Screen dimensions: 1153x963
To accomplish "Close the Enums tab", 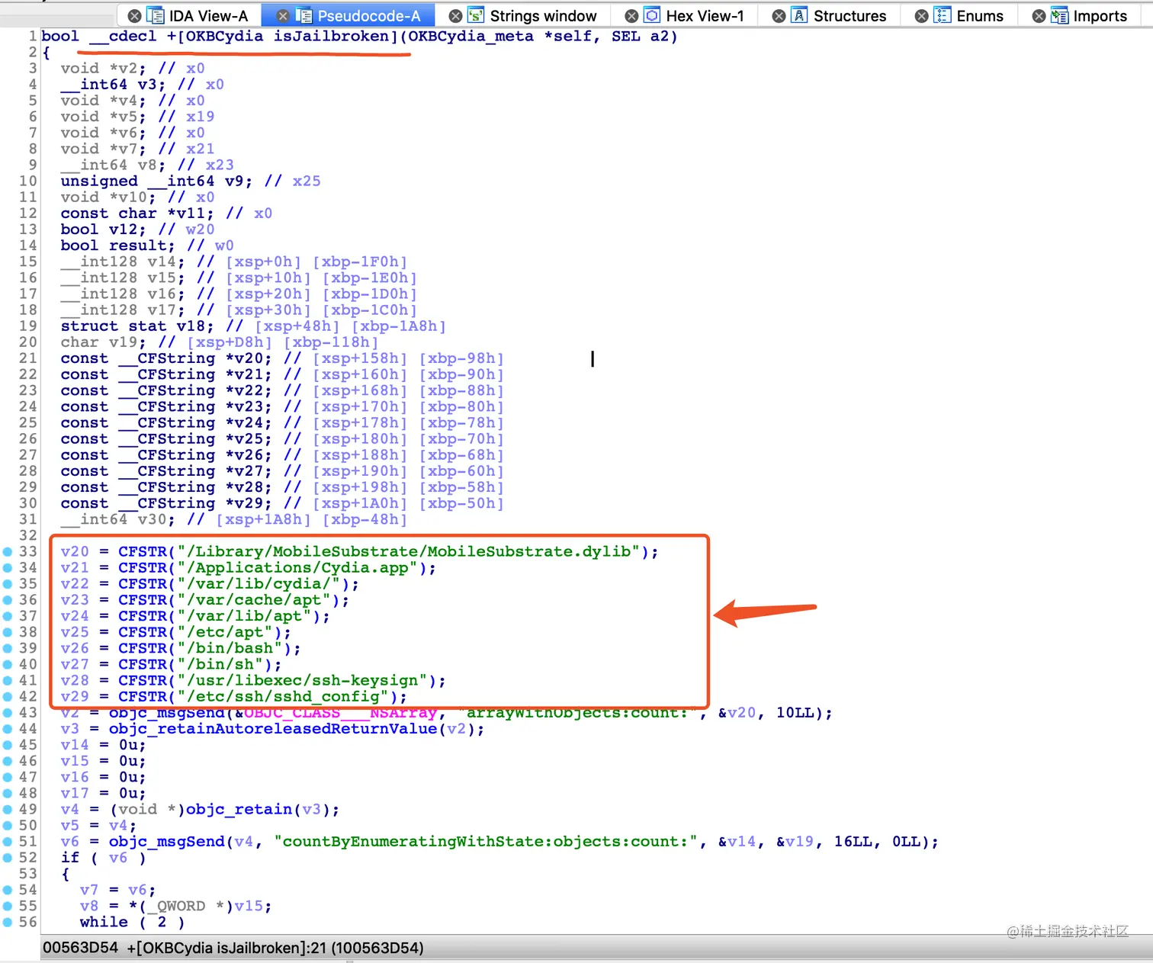I will tap(921, 16).
